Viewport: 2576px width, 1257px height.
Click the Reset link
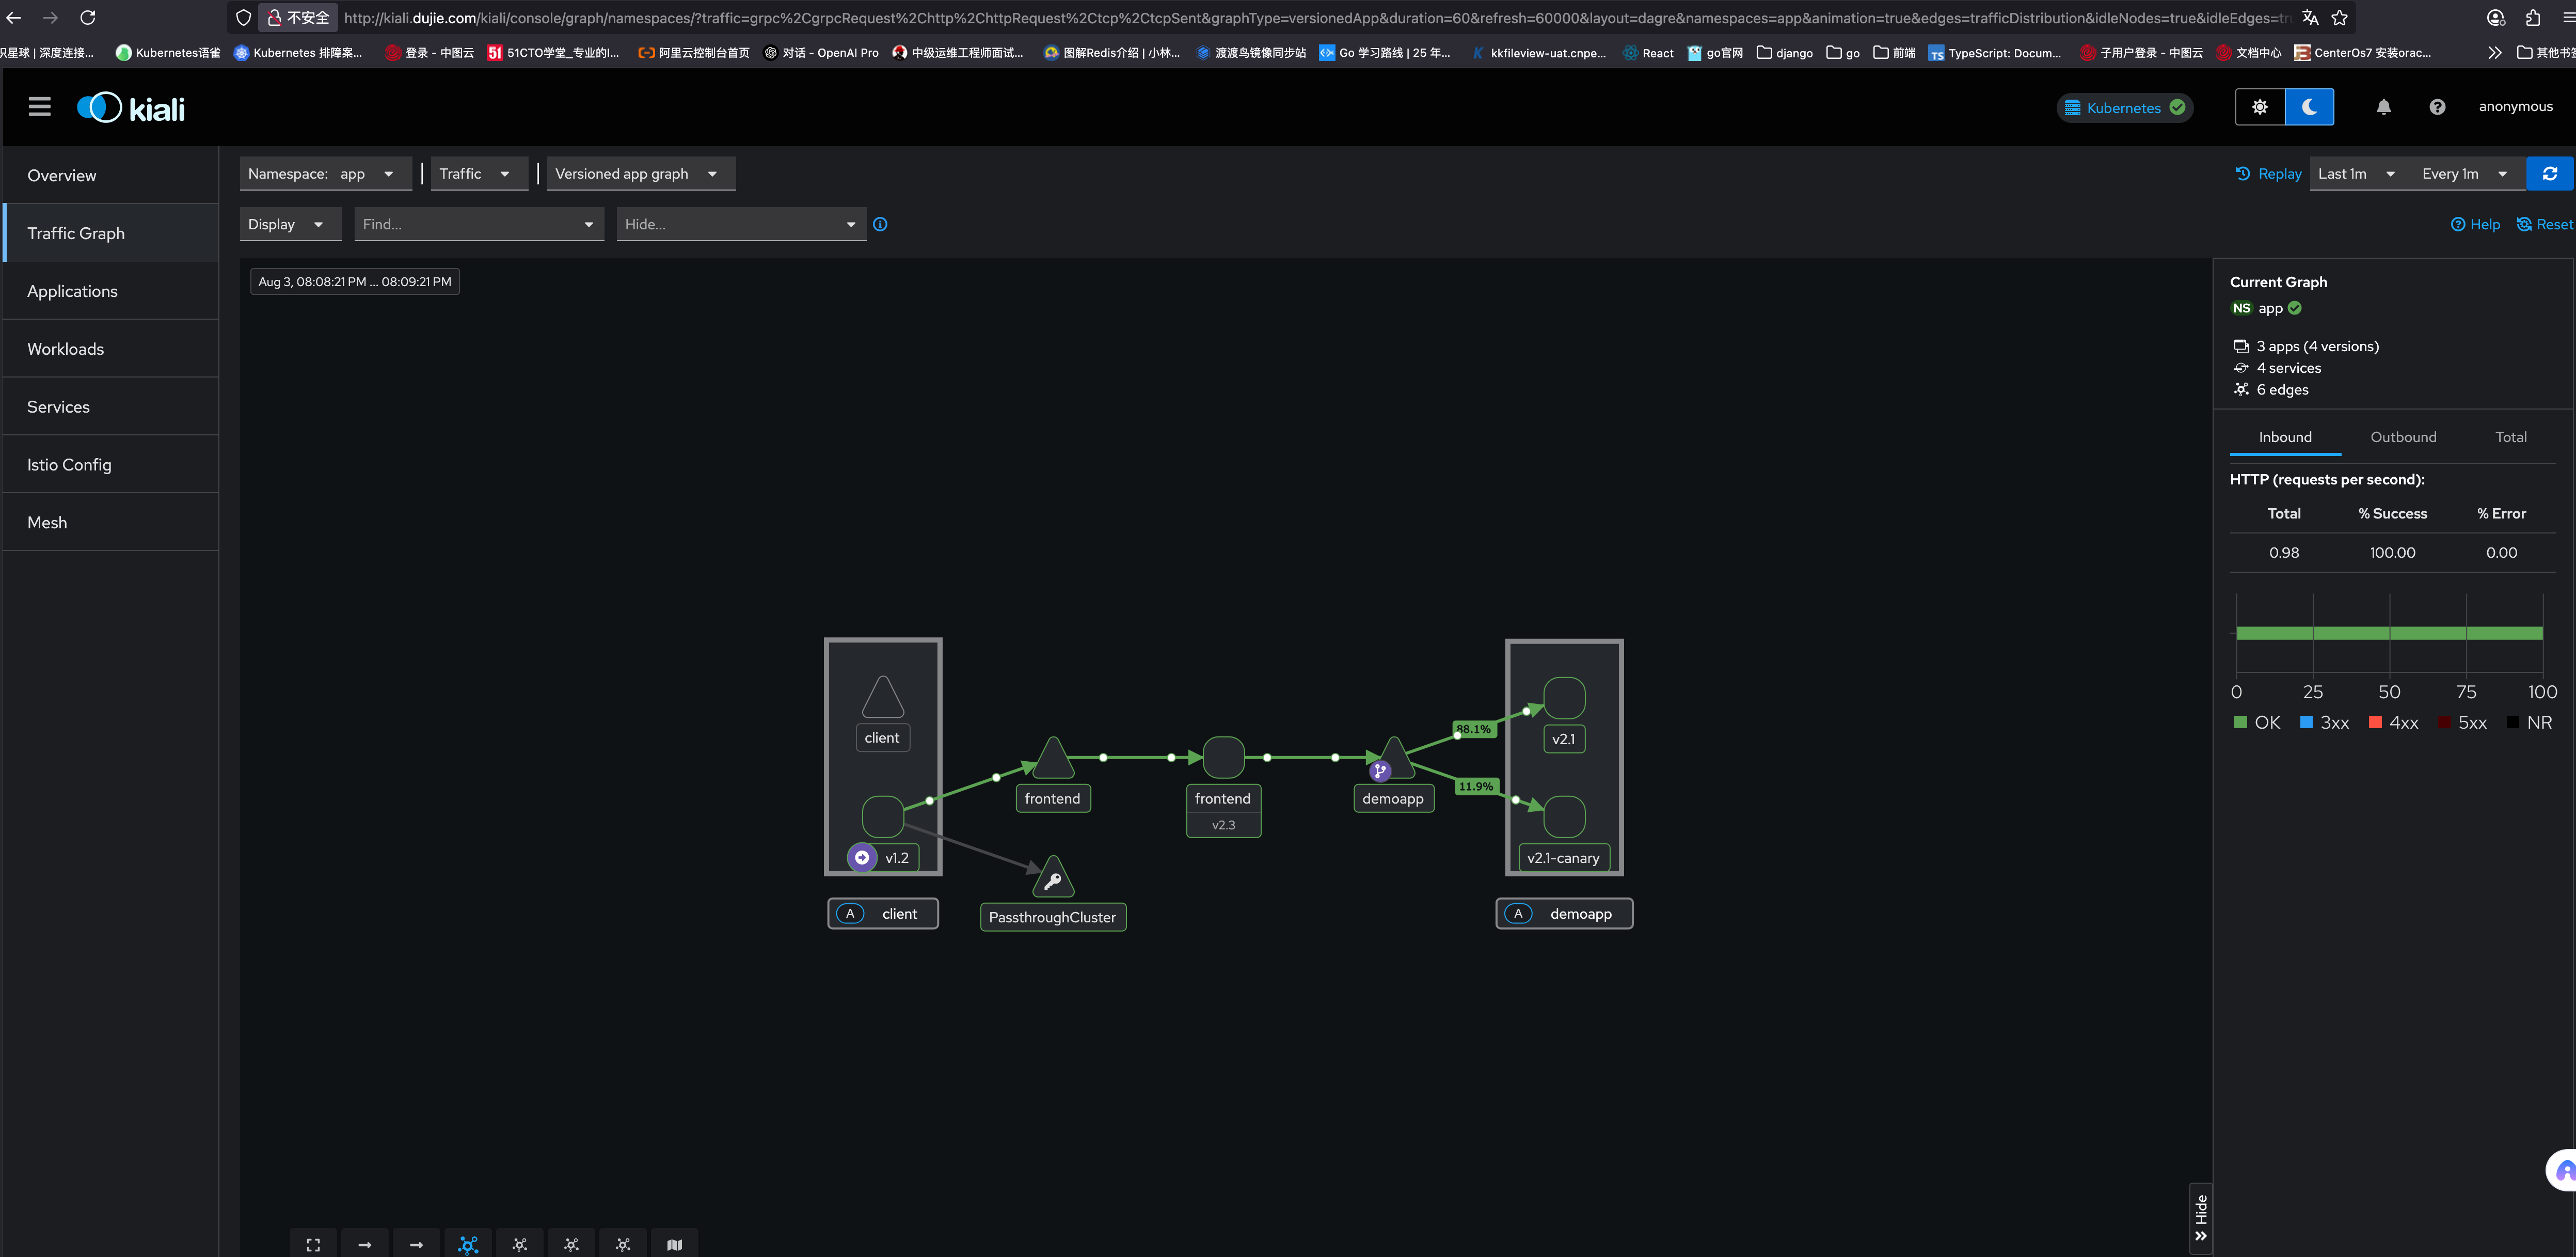click(x=2544, y=224)
